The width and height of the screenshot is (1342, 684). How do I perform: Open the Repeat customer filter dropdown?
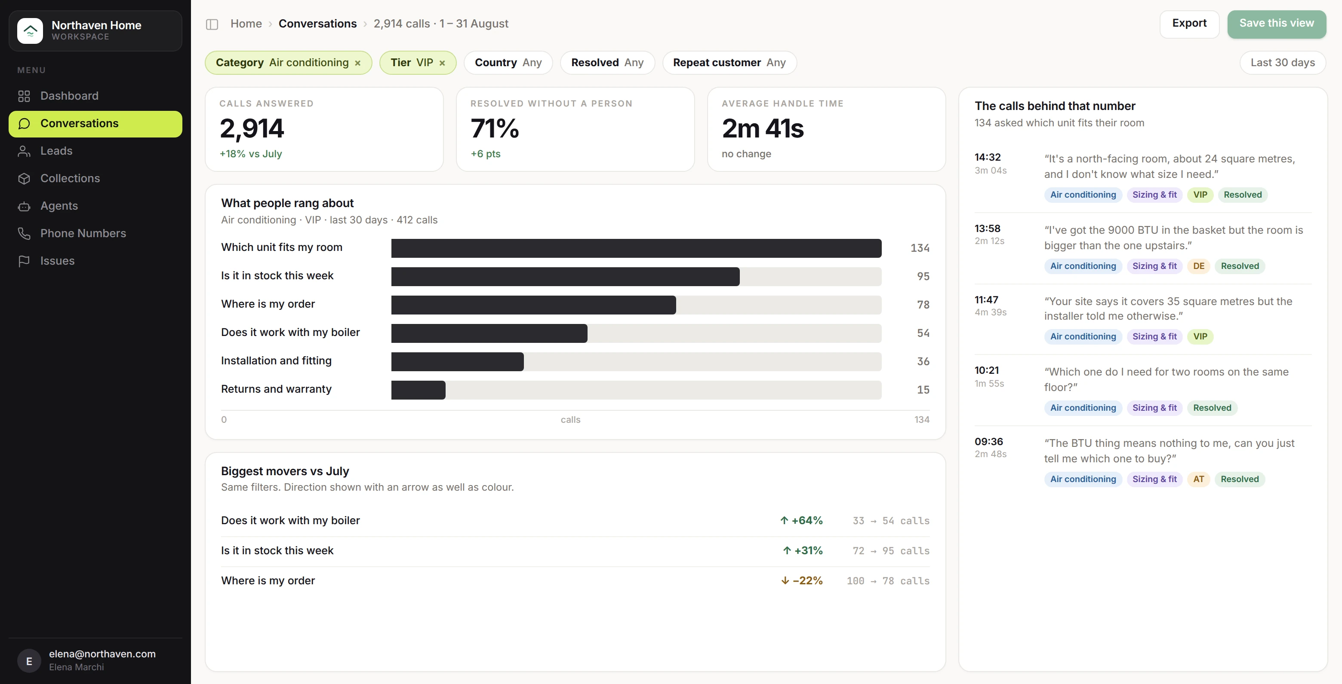coord(729,62)
